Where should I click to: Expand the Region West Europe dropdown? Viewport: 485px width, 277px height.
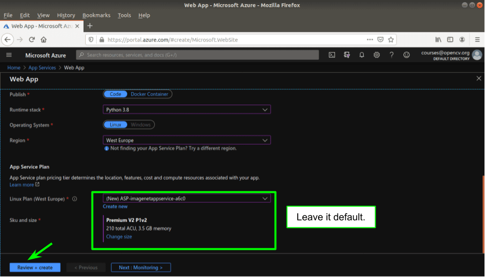(x=187, y=140)
